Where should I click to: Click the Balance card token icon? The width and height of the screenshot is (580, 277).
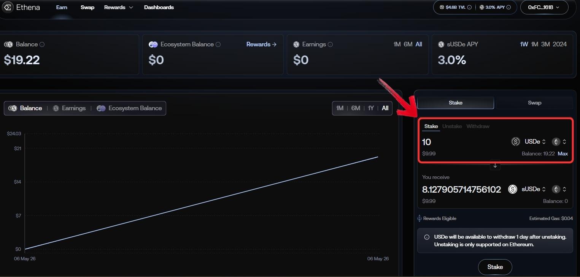pyautogui.click(x=8, y=44)
